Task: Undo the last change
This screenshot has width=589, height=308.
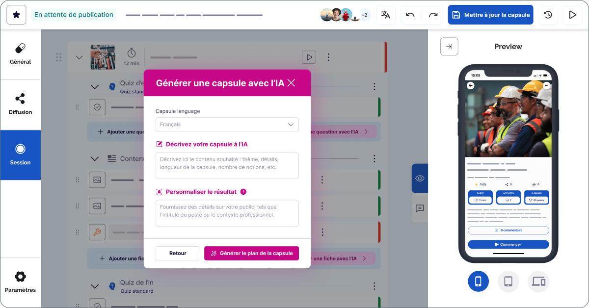Action: point(410,15)
